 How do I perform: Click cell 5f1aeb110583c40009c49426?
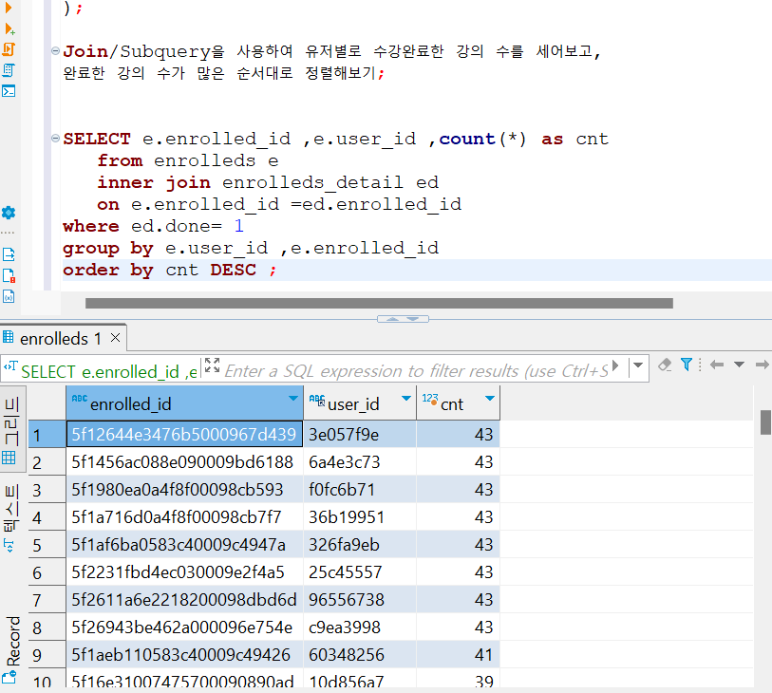[x=184, y=655]
